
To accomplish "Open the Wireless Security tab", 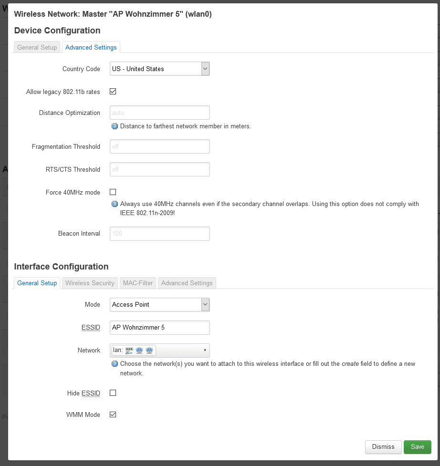I will tap(90, 283).
